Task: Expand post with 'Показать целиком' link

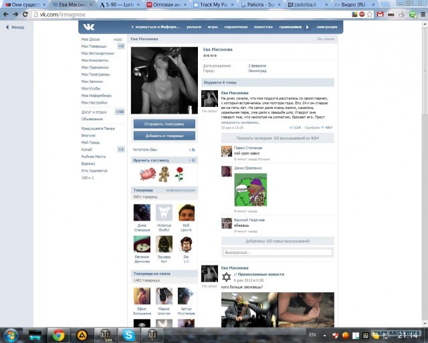Action: 239,122
